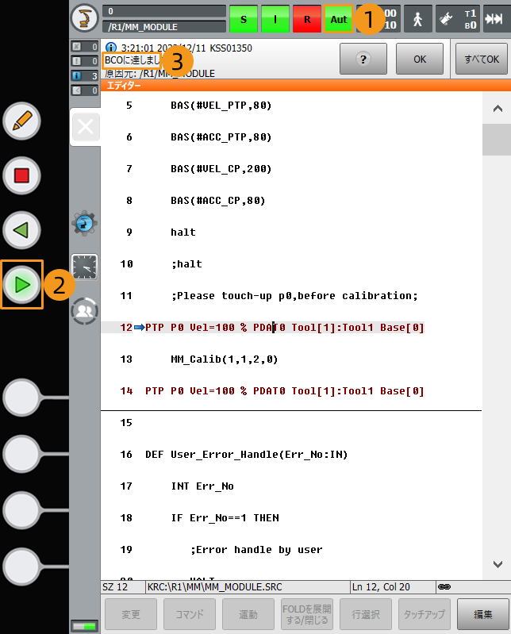
Task: Stop program with red square button
Action: point(22,175)
